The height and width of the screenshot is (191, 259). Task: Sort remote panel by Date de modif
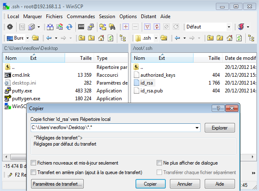tap(240, 58)
